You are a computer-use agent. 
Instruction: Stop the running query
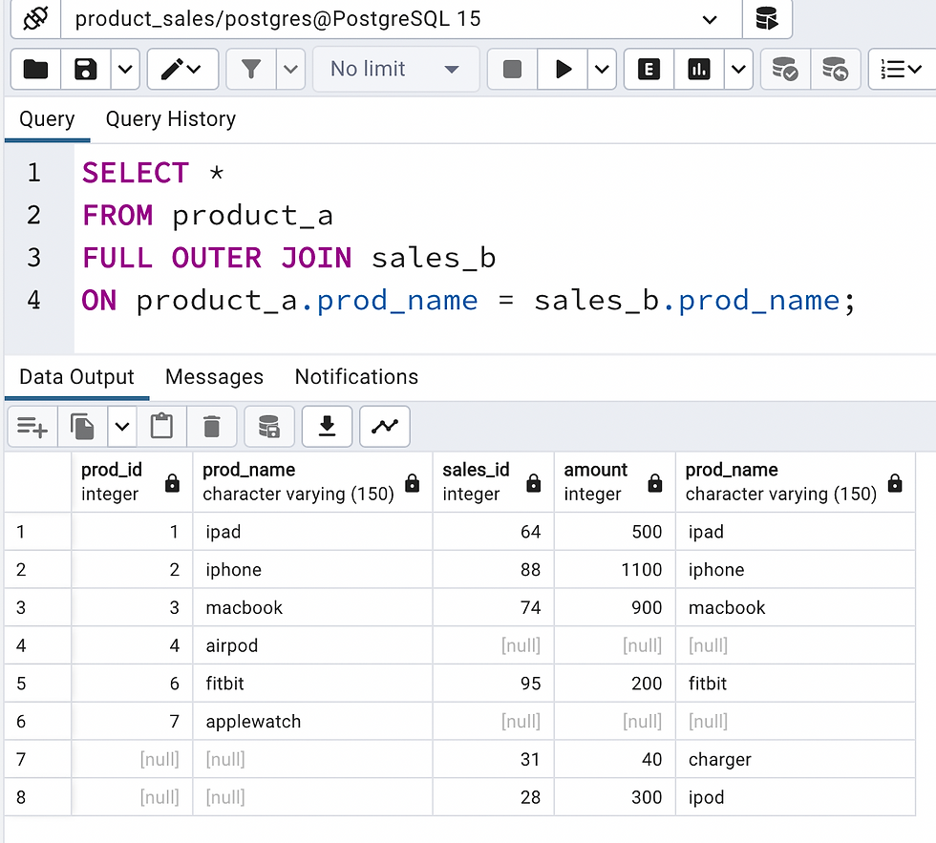[x=512, y=69]
